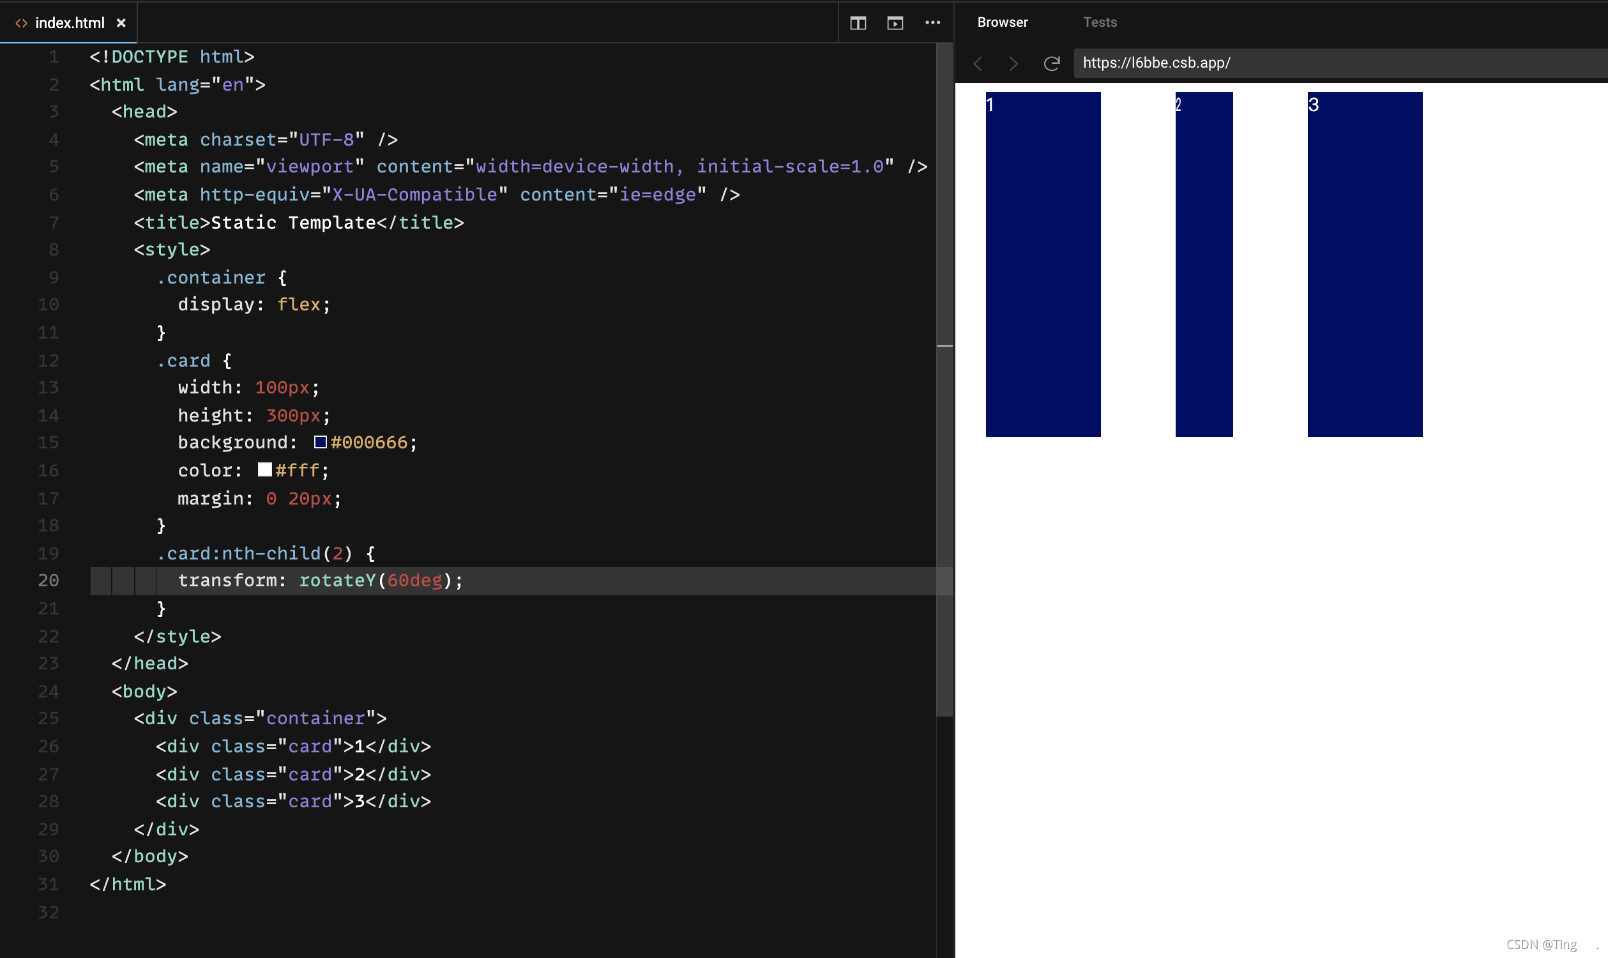The width and height of the screenshot is (1608, 958).
Task: Refresh the preview browser page
Action: click(x=1052, y=63)
